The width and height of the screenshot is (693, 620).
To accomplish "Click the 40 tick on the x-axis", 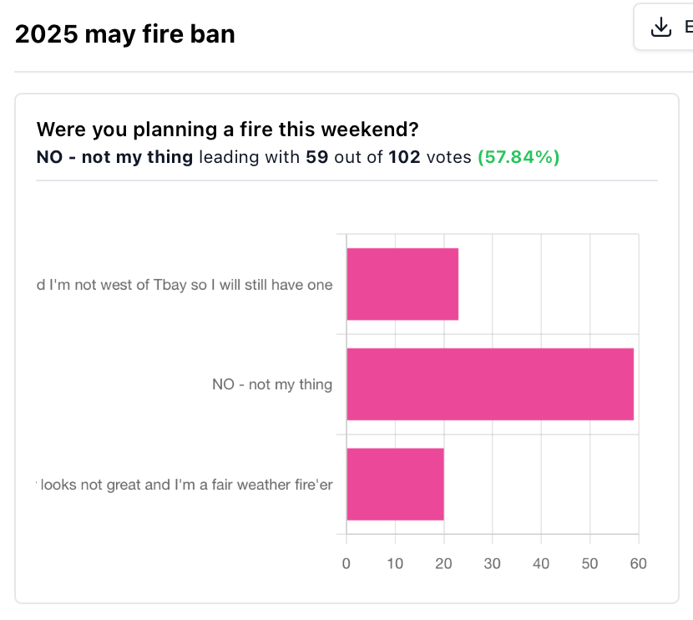I will tap(541, 563).
